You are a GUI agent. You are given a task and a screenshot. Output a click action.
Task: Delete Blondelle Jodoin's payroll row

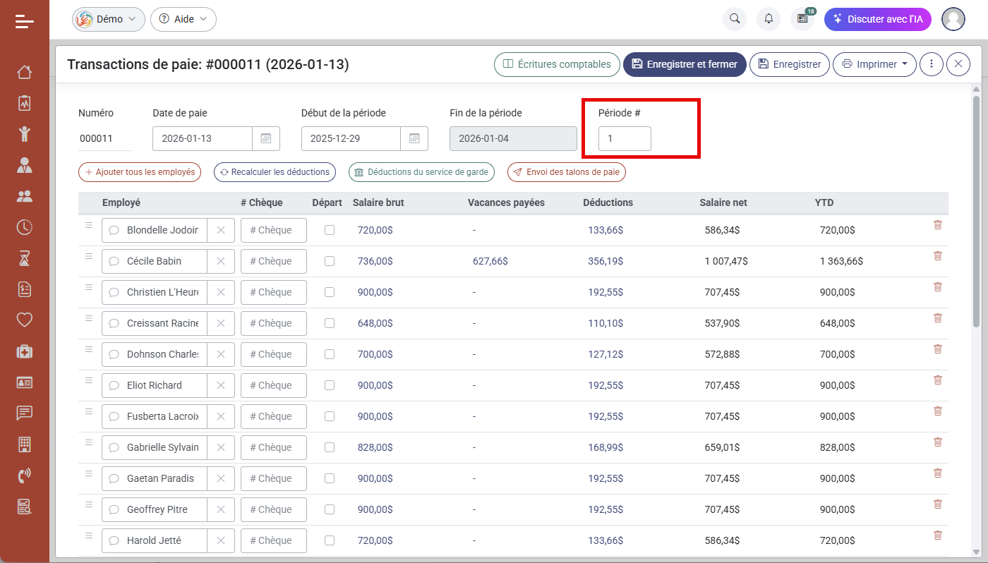coord(938,225)
